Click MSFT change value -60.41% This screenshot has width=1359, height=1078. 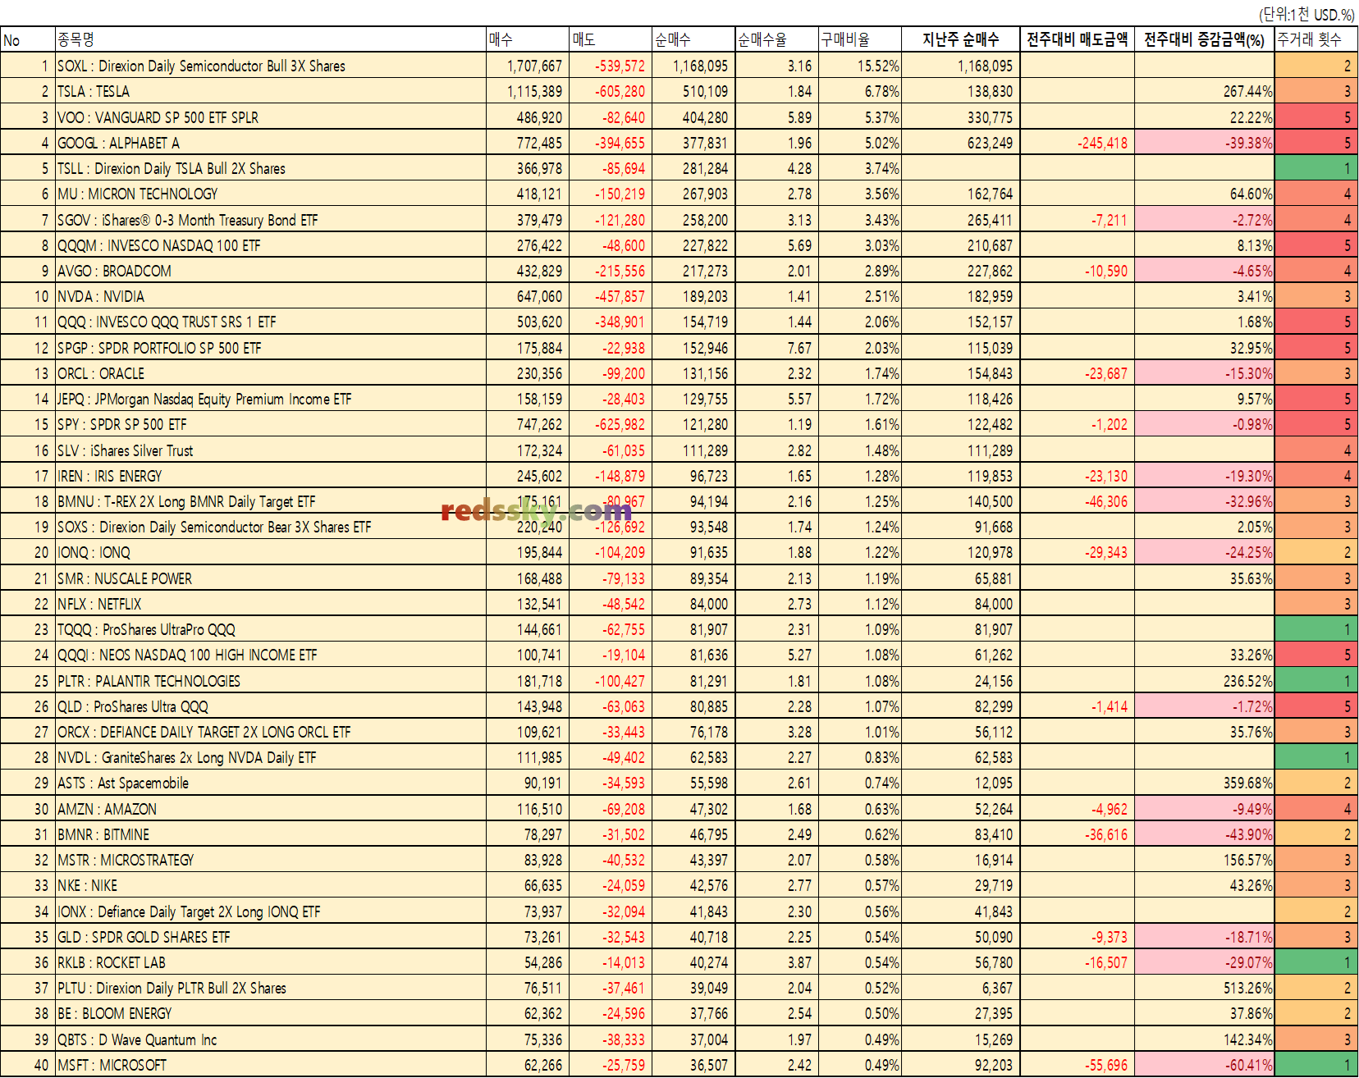(1249, 1065)
